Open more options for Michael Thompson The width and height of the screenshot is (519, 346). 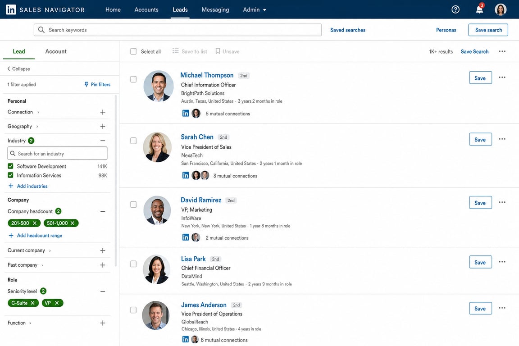502,77
